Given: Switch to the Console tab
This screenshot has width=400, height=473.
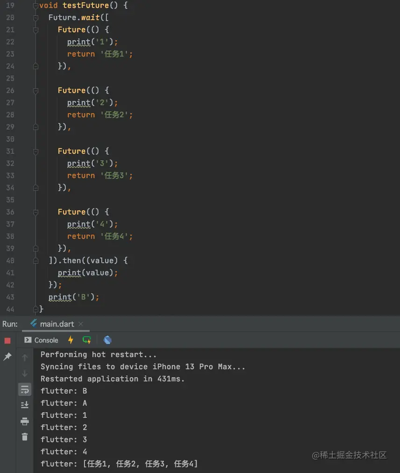Looking at the screenshot, I should pyautogui.click(x=42, y=340).
